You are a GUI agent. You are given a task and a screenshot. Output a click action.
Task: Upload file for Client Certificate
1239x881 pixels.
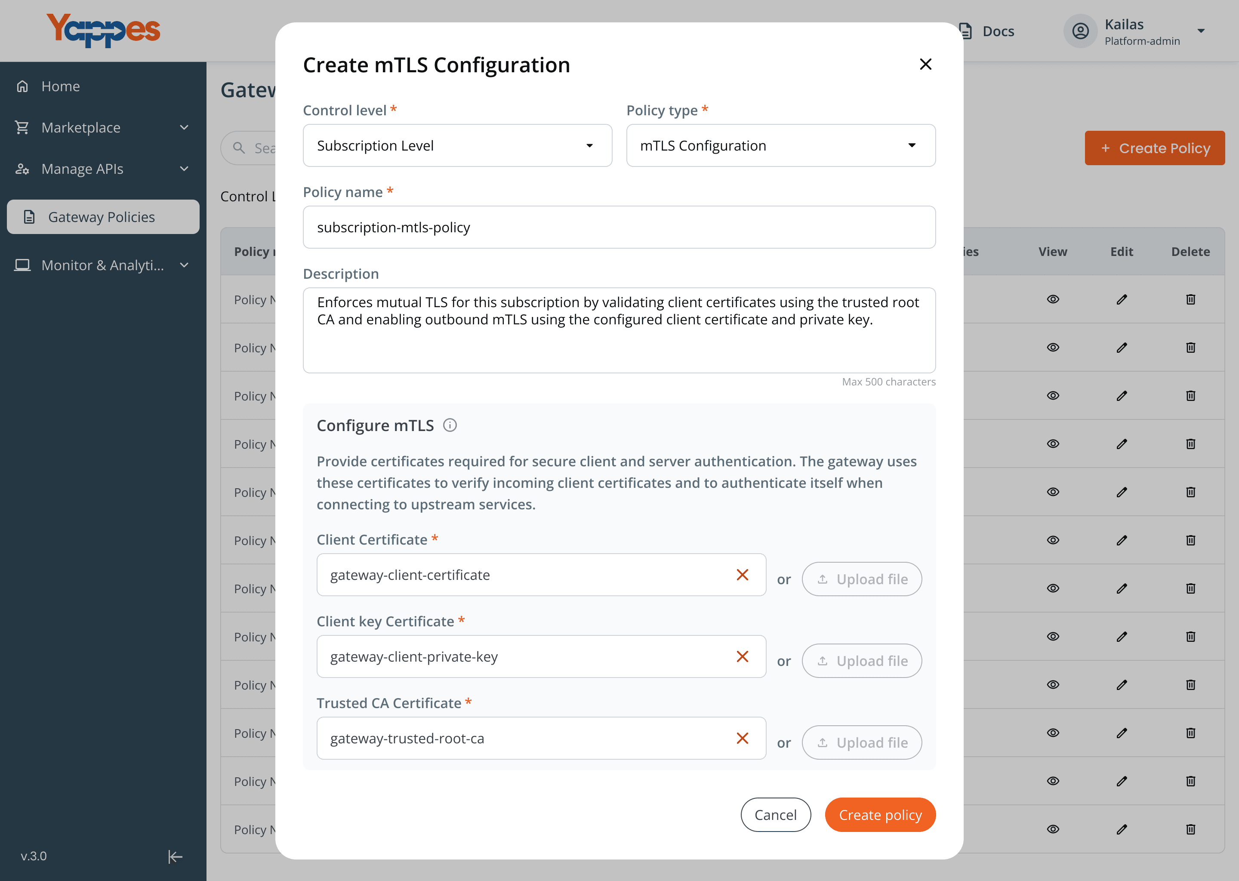point(861,579)
